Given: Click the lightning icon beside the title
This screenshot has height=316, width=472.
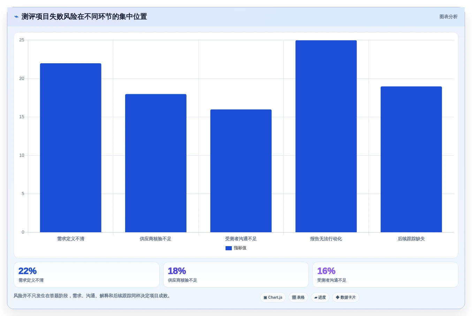Looking at the screenshot, I should (x=16, y=17).
